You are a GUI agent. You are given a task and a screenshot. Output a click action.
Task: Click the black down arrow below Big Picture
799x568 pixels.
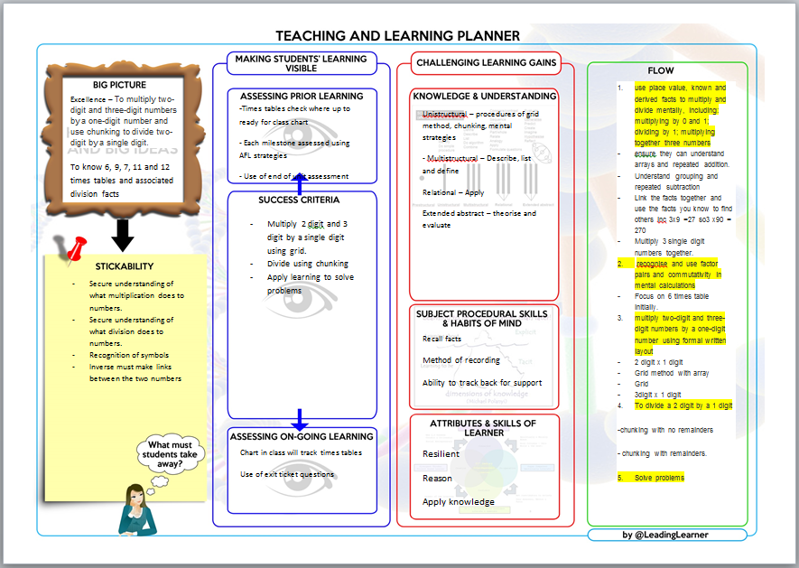(x=124, y=235)
